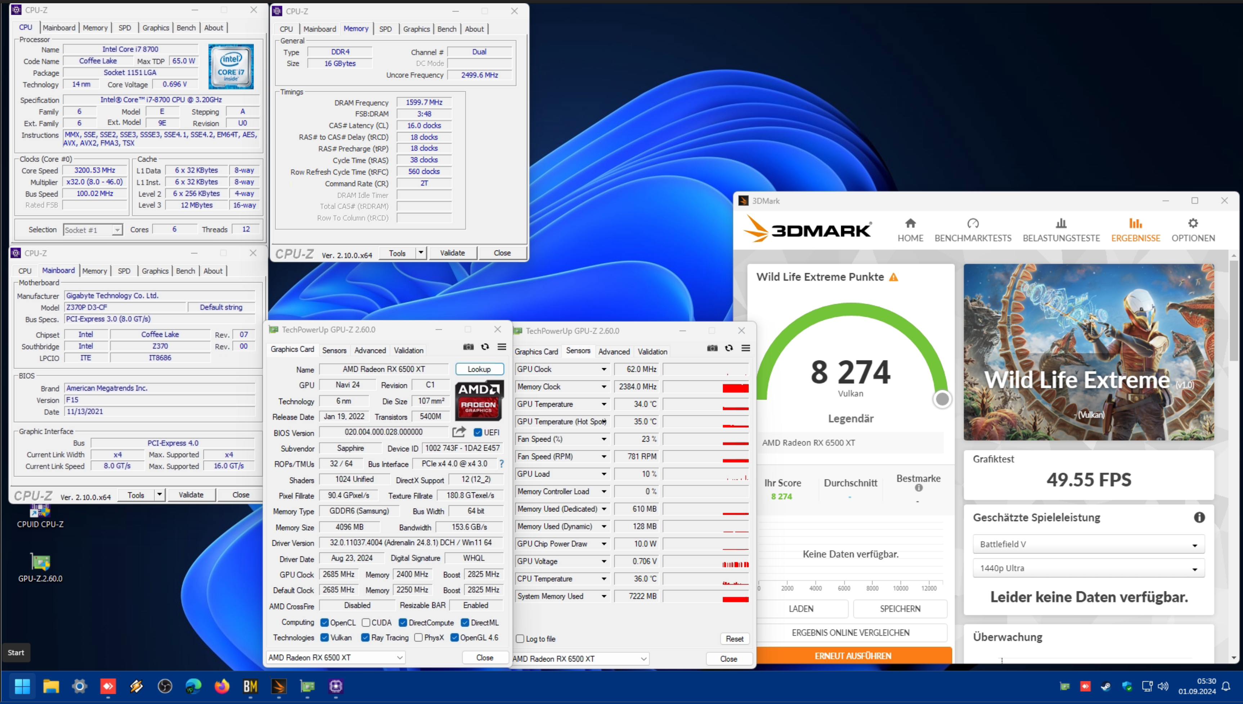Open the Socket #1 selection dropdown
This screenshot has height=704, width=1243.
(93, 230)
